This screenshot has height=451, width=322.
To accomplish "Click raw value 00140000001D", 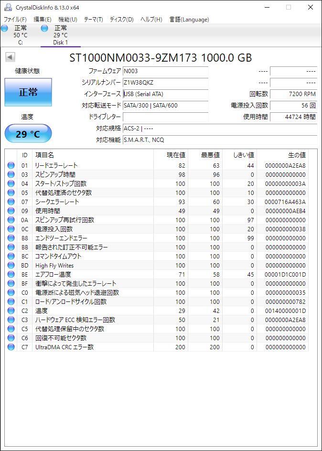I will point(285,311).
